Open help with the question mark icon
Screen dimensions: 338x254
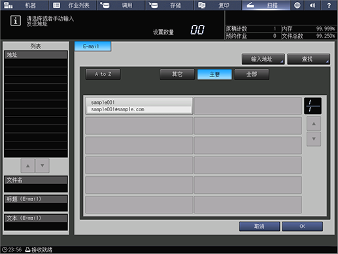click(329, 5)
